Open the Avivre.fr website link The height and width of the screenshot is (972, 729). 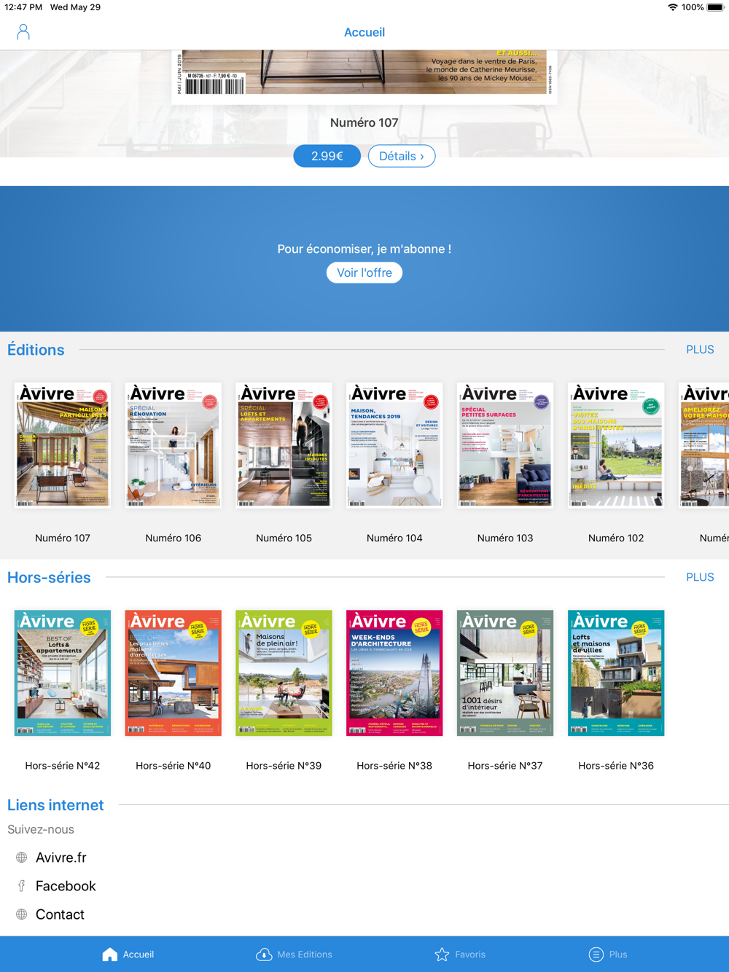(61, 858)
